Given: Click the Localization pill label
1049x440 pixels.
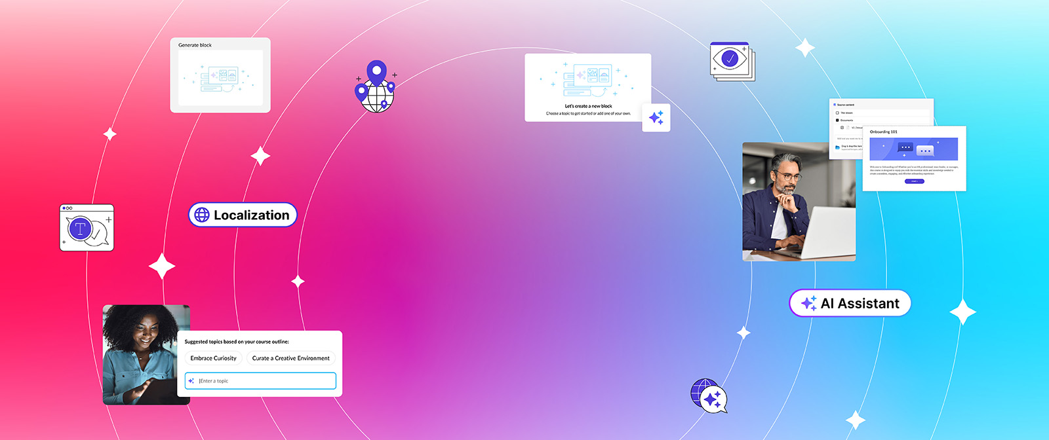Looking at the screenshot, I should click(x=252, y=215).
